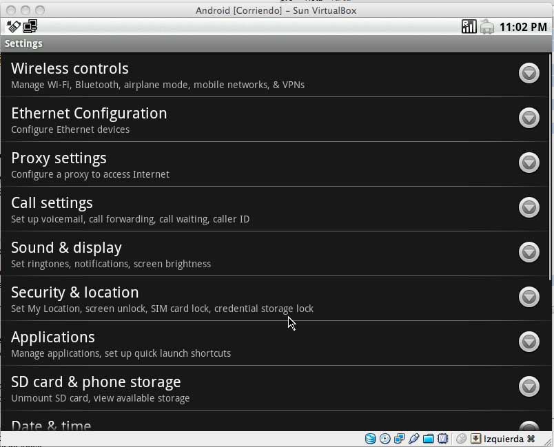Open the Wireless controls settings entry
Viewport: 554px width, 447px height.
pyautogui.click(x=274, y=75)
